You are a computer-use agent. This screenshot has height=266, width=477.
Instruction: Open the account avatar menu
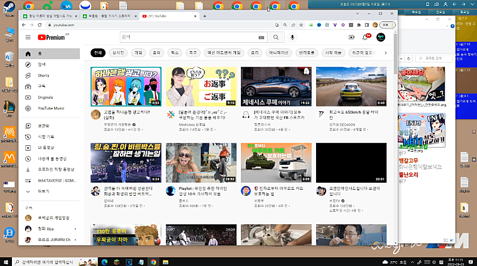382,37
